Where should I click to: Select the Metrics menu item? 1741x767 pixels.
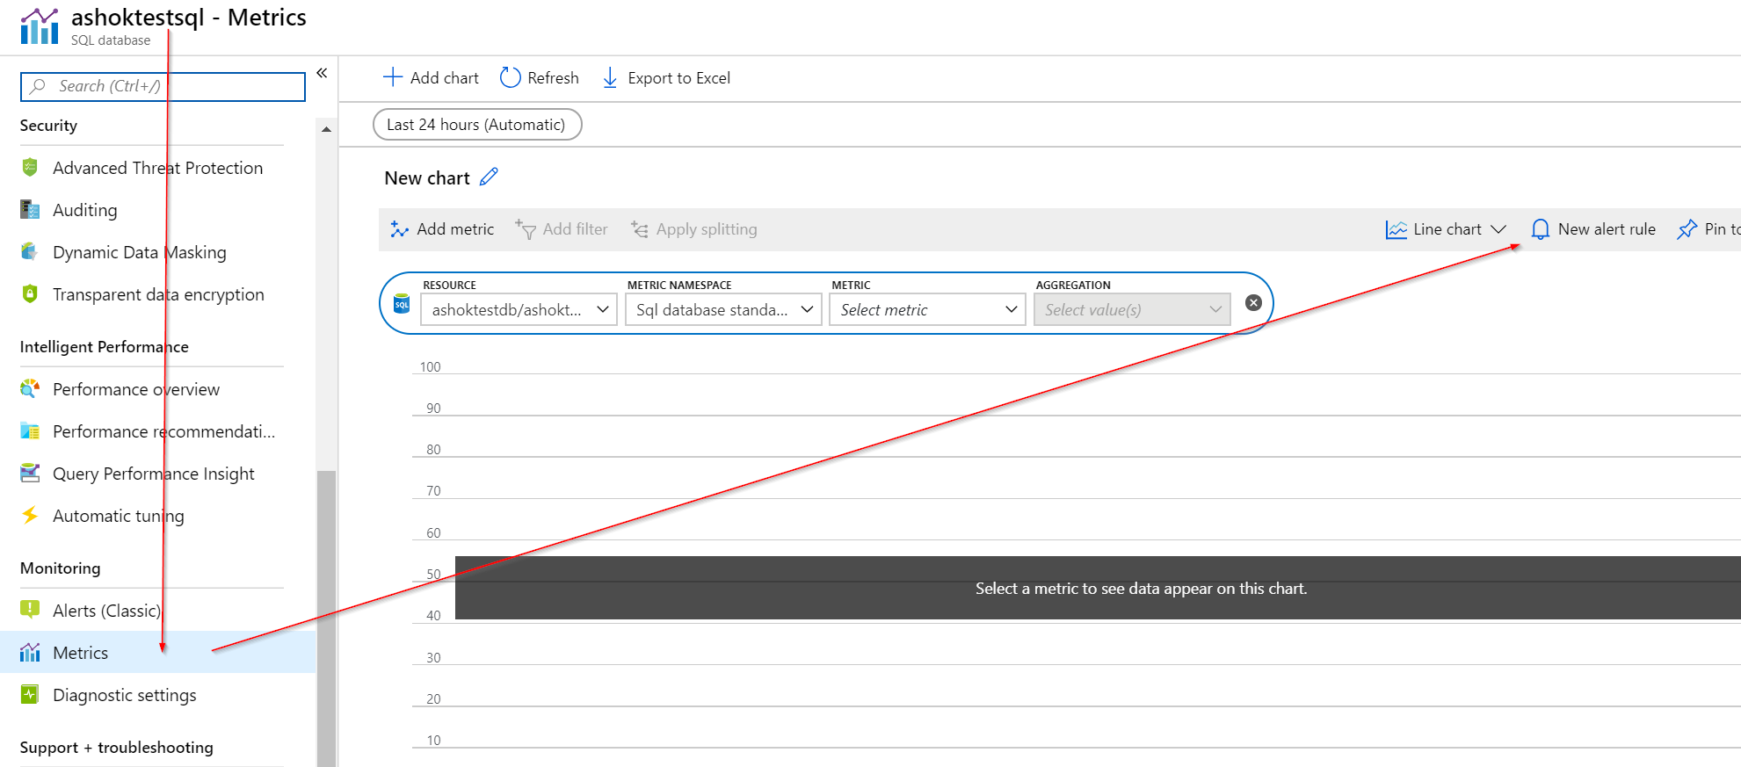coord(157,652)
